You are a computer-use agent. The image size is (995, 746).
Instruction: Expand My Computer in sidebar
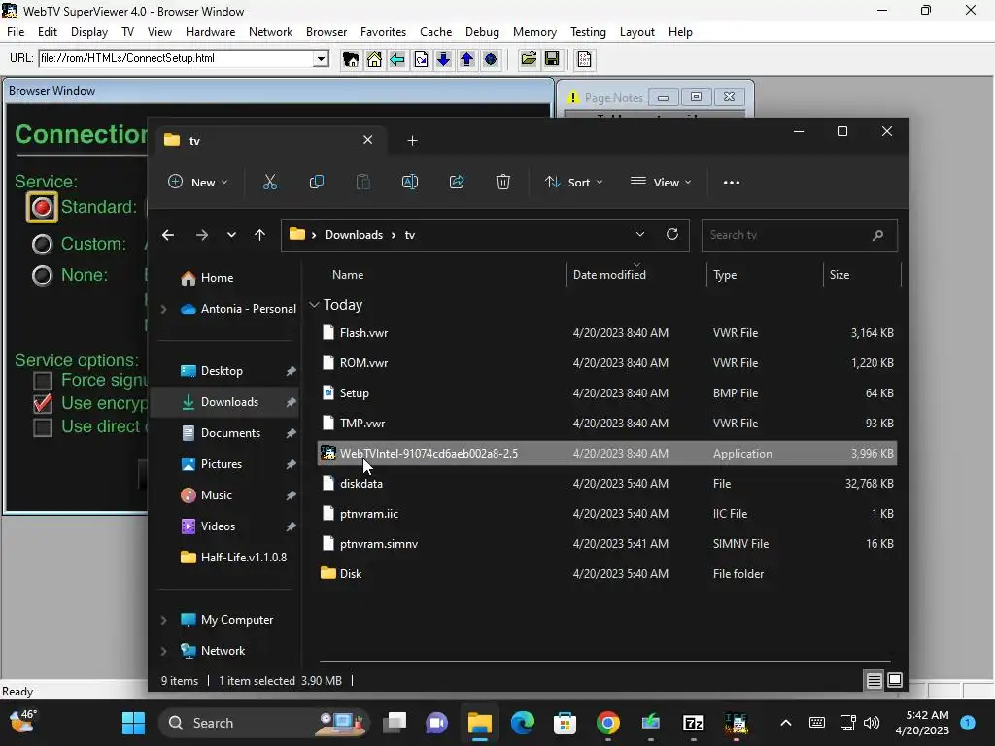coord(163,620)
